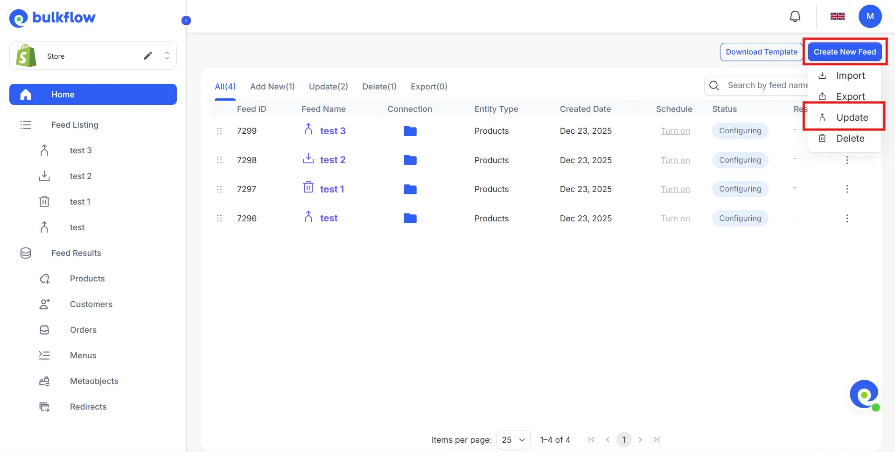This screenshot has height=452, width=895.
Task: Open the chat support bubble
Action: tap(864, 394)
